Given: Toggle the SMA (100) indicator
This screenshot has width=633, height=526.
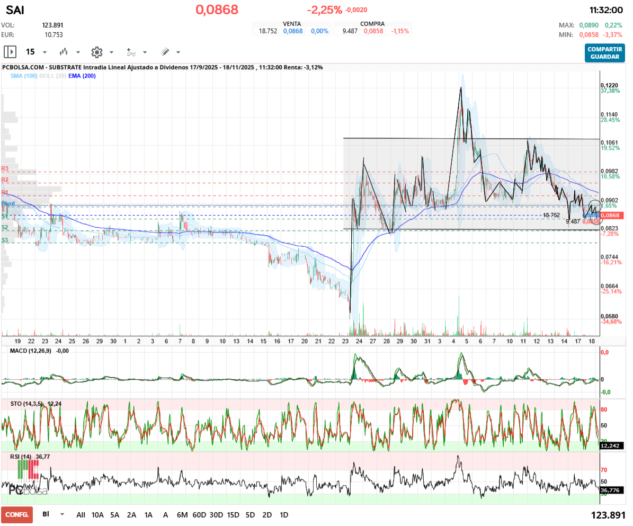Looking at the screenshot, I should click(23, 76).
